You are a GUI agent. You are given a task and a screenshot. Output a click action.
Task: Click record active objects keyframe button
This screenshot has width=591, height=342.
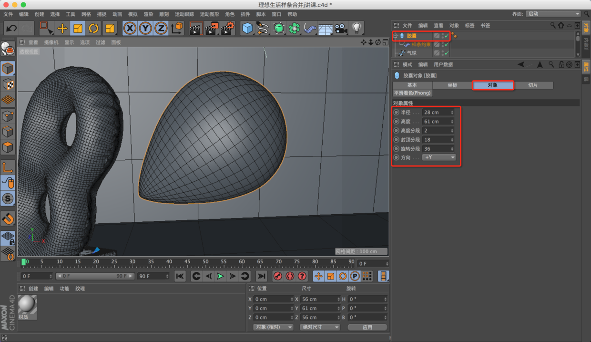(x=278, y=276)
